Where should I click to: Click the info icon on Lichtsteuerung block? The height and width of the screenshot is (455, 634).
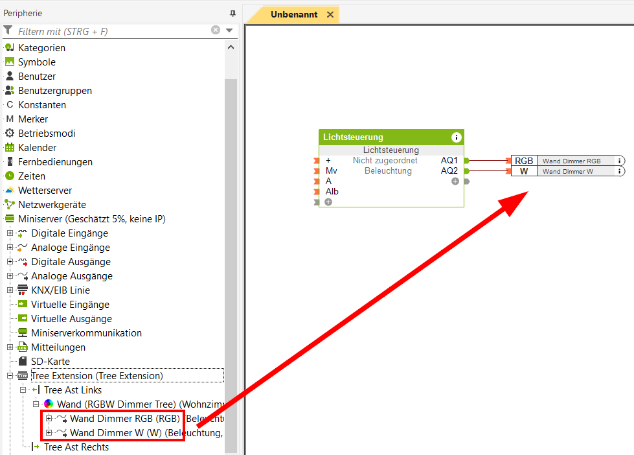point(457,137)
